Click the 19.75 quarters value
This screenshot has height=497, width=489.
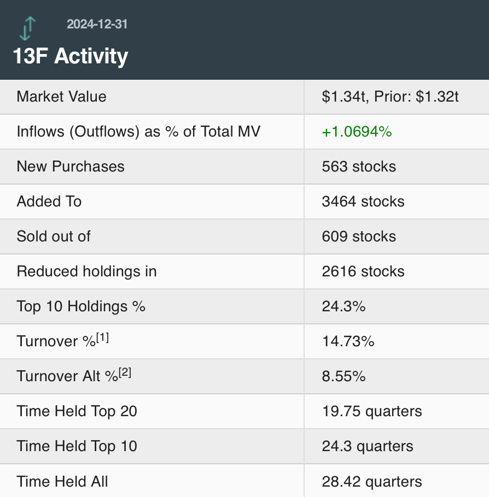pos(372,411)
